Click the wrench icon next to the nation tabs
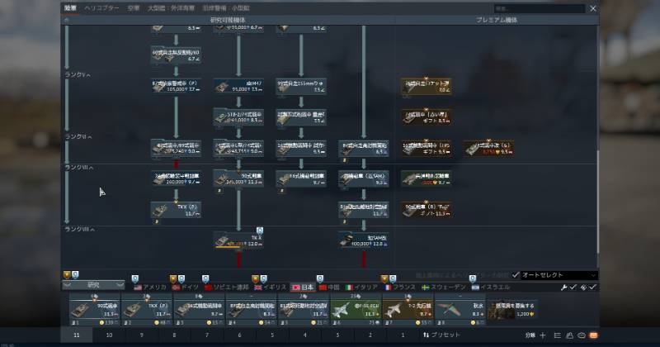The height and width of the screenshot is (347, 660). 563,288
